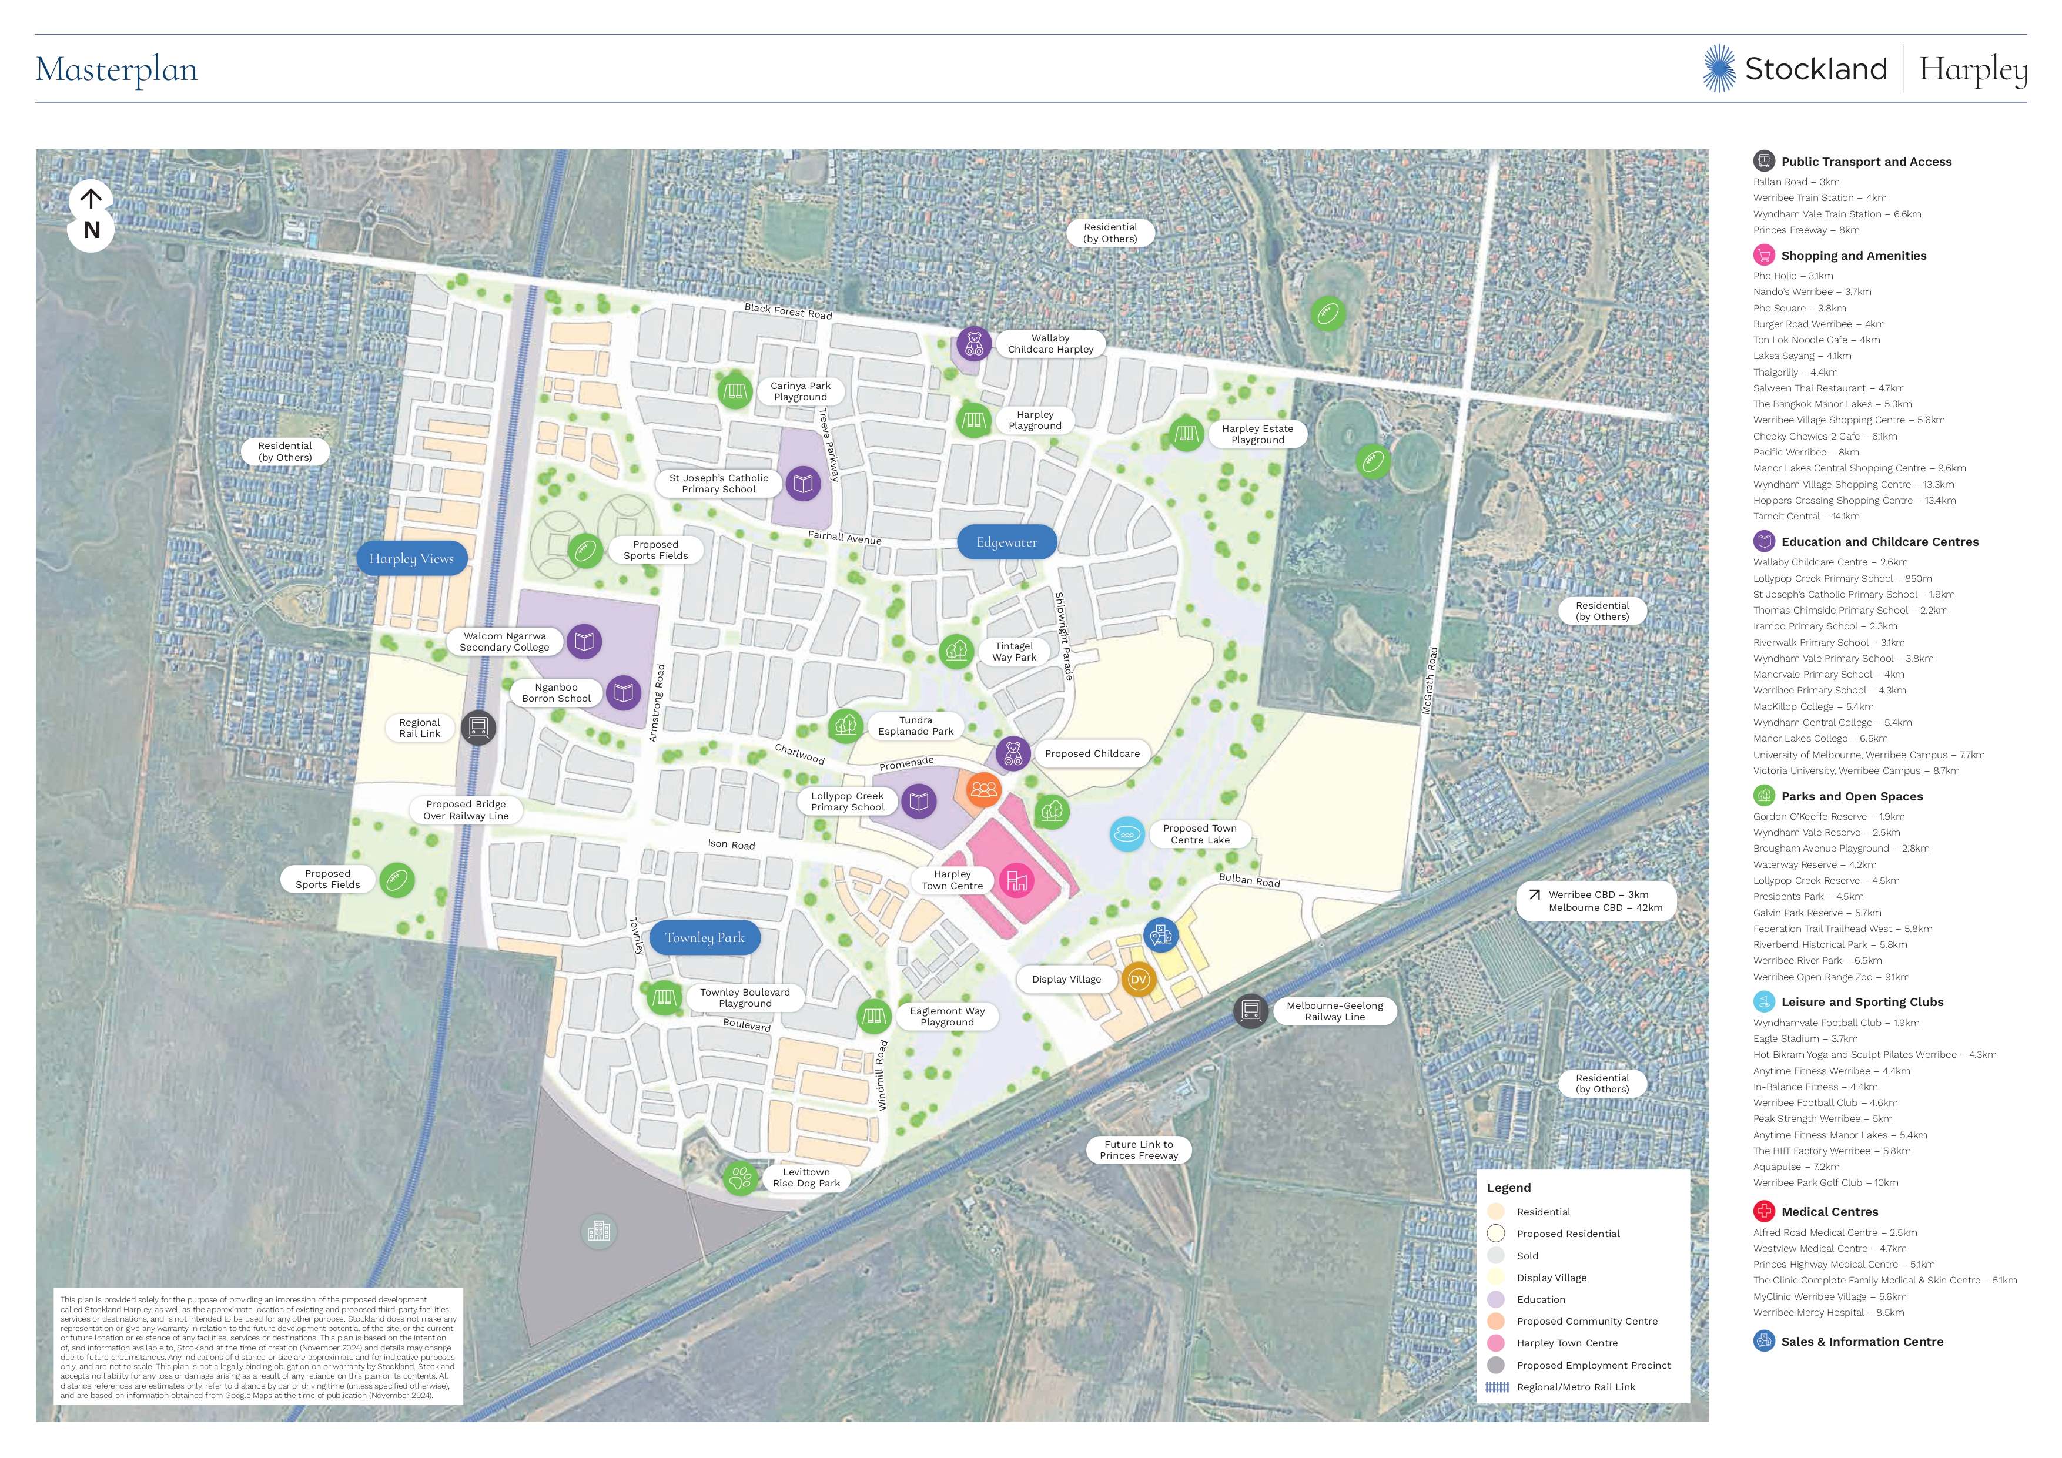Viewport: 2062px width, 1458px height.
Task: Click the Harpley Town Centre legend pink swatch
Action: tap(1495, 1343)
